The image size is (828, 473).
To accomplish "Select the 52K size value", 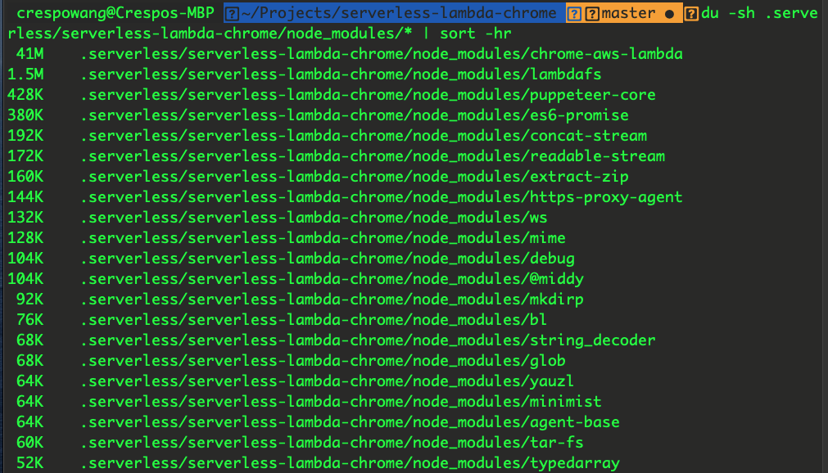I will (x=30, y=463).
